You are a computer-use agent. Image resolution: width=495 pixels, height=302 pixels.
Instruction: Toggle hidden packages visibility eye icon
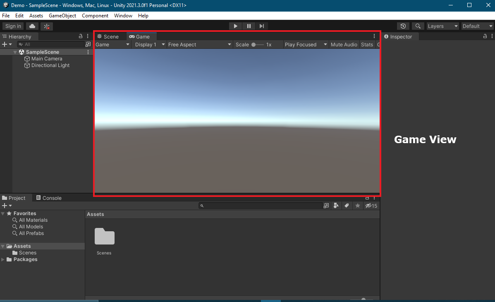pos(371,206)
